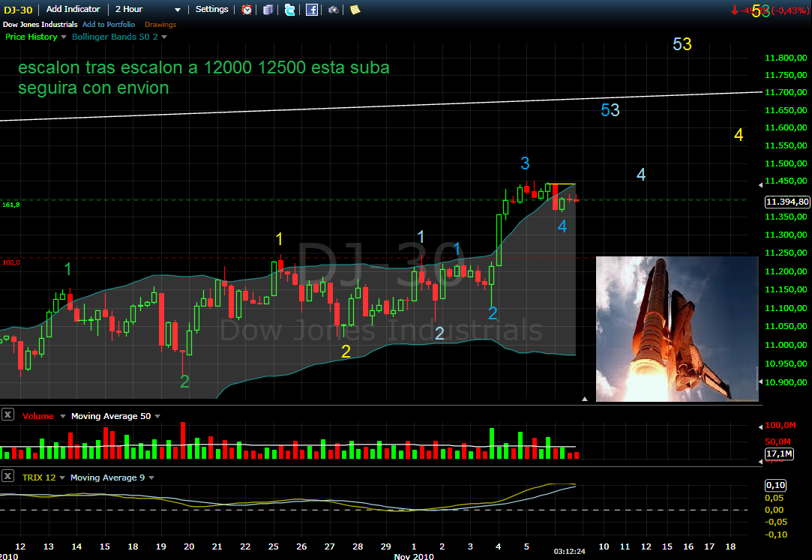This screenshot has width=812, height=560.
Task: Click the 161,8 Fibonacci level label
Action: point(11,205)
